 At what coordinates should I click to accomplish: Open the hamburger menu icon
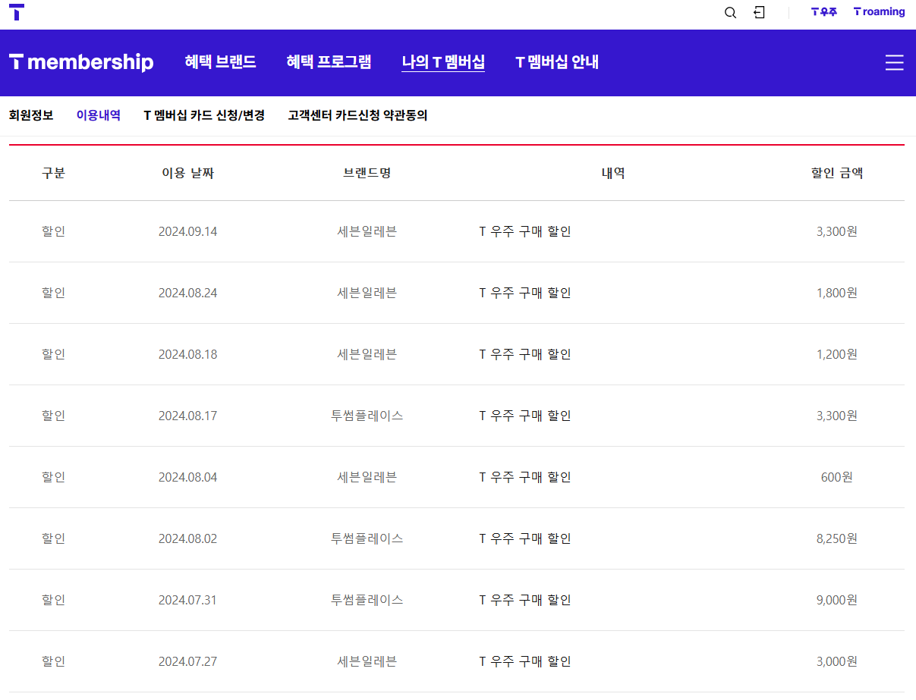click(x=895, y=63)
